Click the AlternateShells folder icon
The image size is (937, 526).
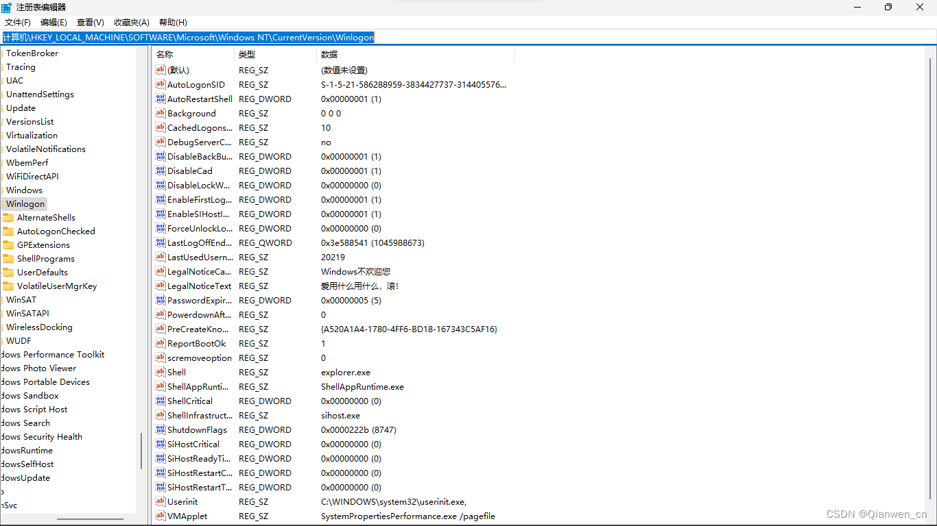pyautogui.click(x=8, y=218)
